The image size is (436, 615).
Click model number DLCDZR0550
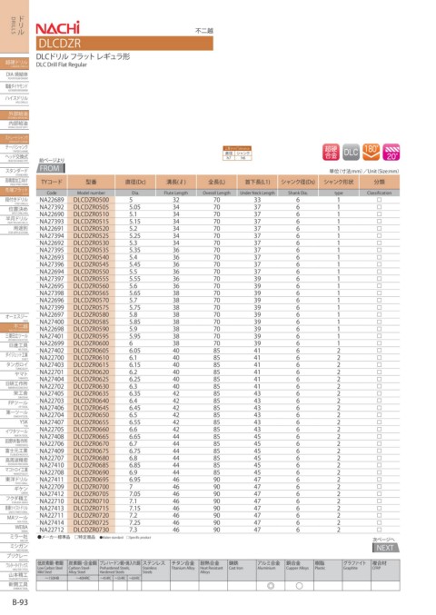[x=91, y=272]
